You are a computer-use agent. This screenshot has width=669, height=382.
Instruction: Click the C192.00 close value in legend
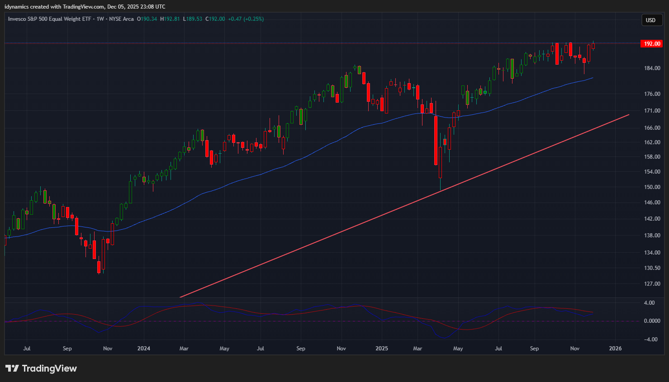[x=215, y=19]
